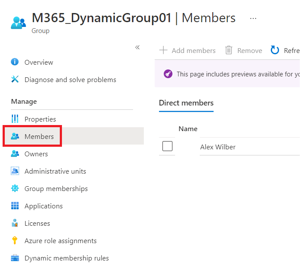Open the ellipsis more options menu
Image resolution: width=305 pixels, height=267 pixels.
pyautogui.click(x=253, y=18)
